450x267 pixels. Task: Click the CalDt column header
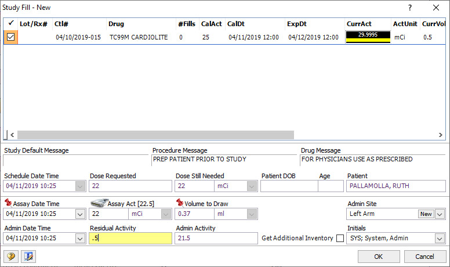[x=255, y=24]
